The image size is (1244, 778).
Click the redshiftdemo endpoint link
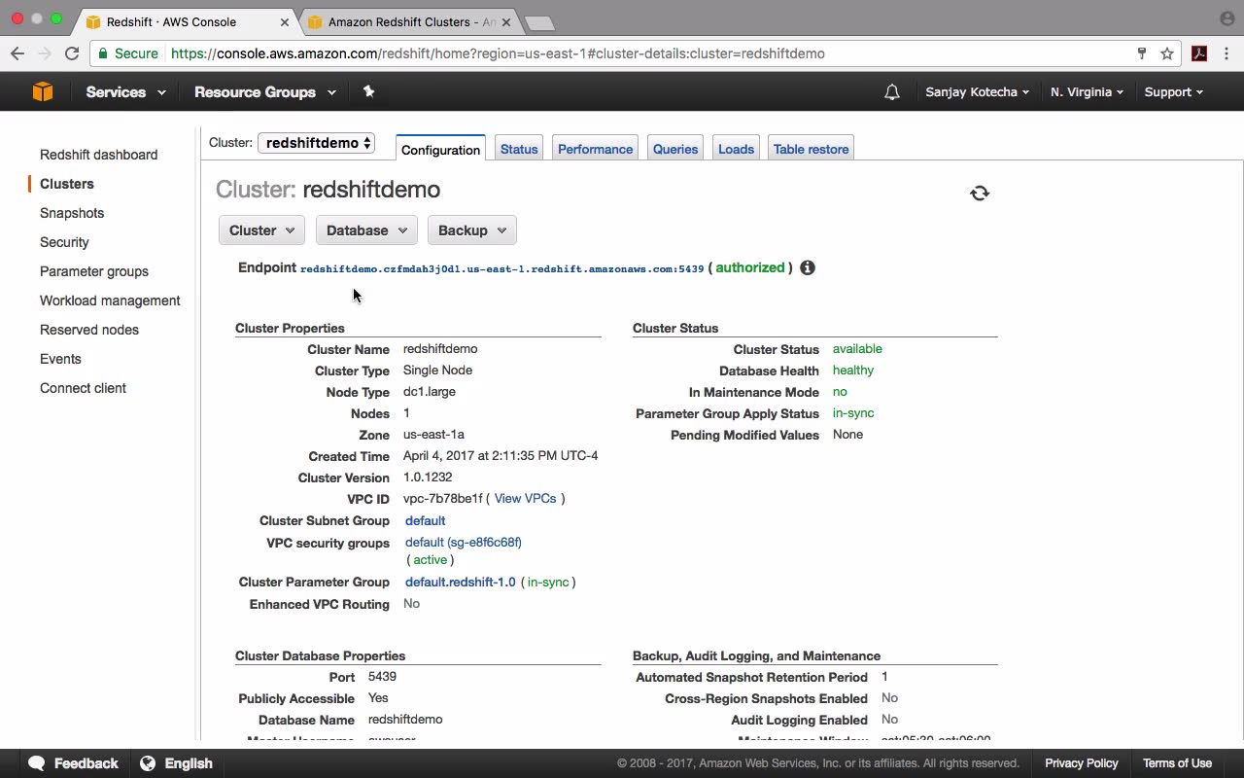pos(501,268)
